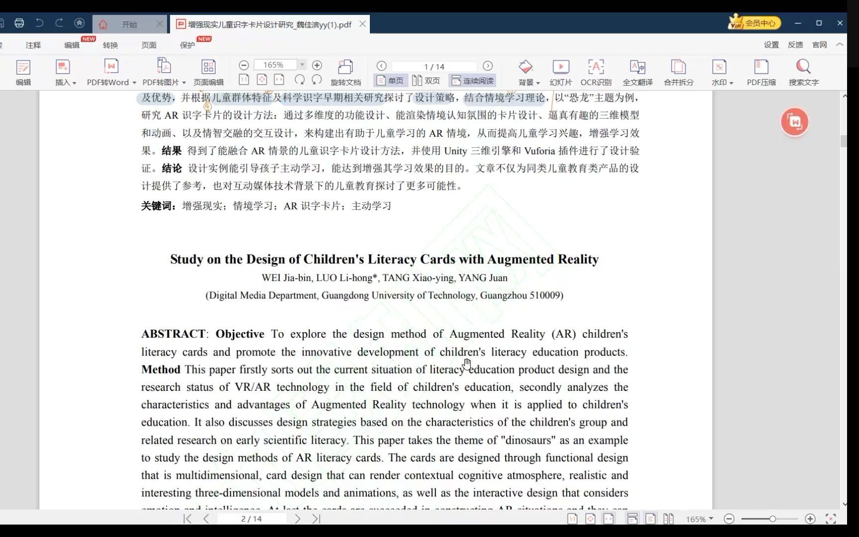The width and height of the screenshot is (859, 537).
Task: Enter fullscreen mode from bottom bar
Action: point(831,519)
